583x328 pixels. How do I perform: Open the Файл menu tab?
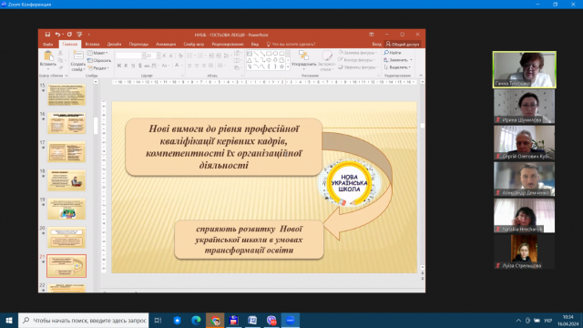pyautogui.click(x=48, y=45)
